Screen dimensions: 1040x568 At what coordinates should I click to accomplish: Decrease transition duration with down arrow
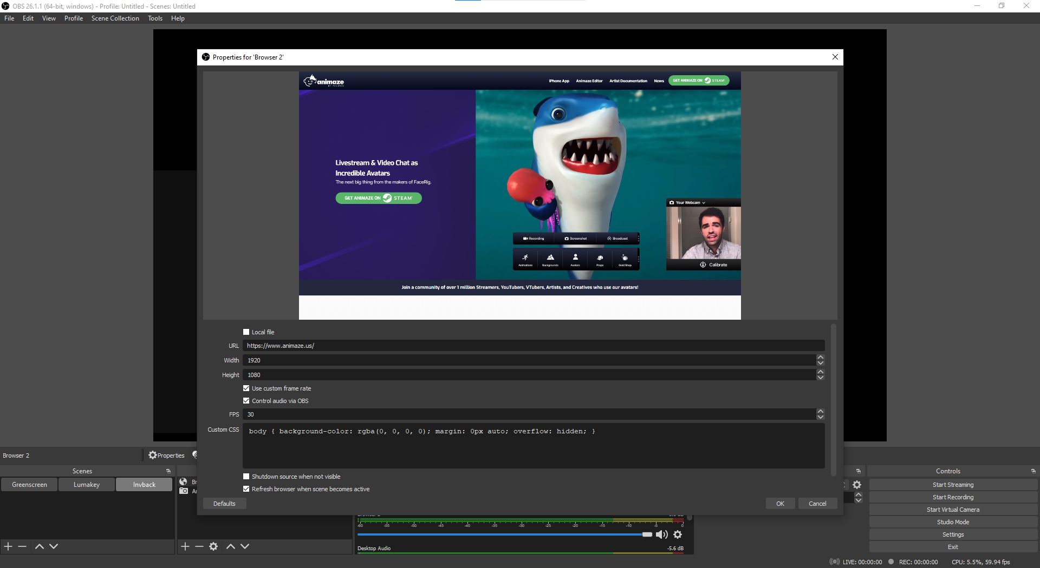click(x=859, y=500)
